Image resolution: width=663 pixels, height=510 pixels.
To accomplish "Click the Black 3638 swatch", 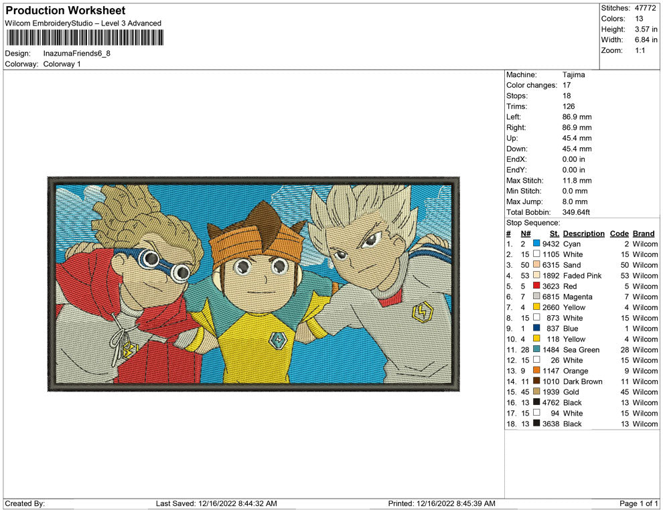I will click(x=536, y=424).
